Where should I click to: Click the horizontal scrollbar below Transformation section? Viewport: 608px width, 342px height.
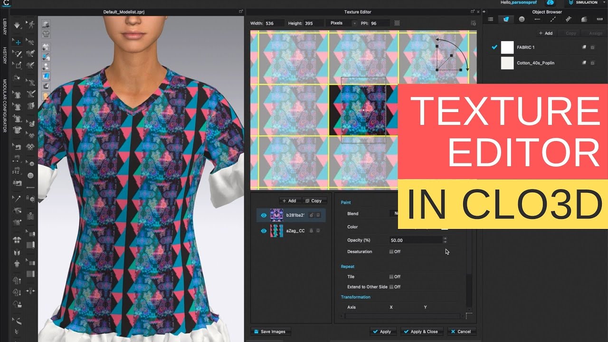403,316
